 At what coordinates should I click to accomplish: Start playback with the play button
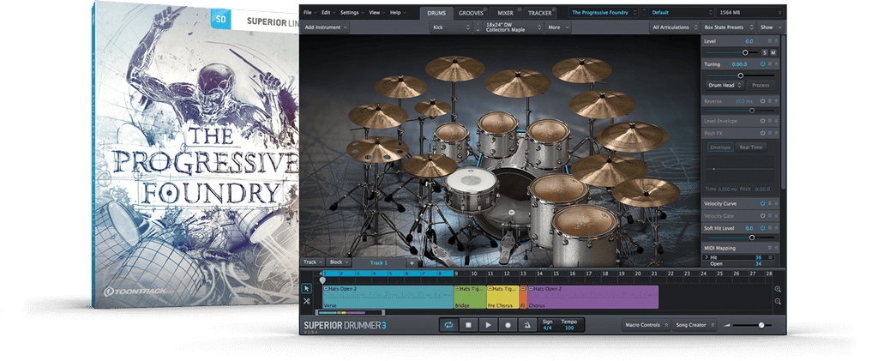pos(488,325)
